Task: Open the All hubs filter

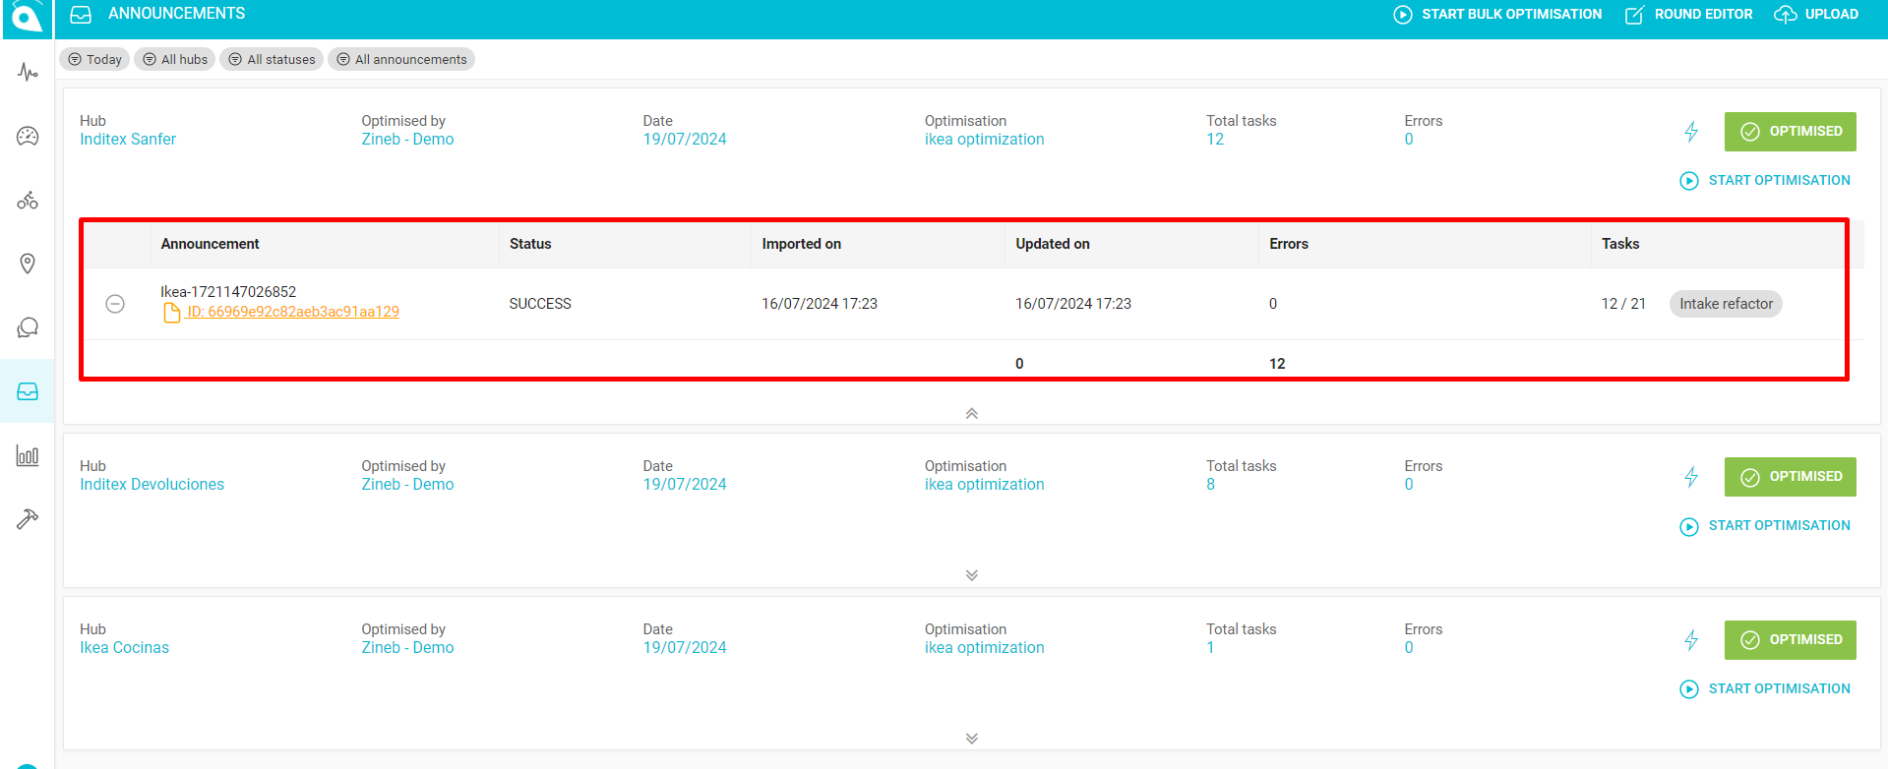Action: pyautogui.click(x=175, y=60)
